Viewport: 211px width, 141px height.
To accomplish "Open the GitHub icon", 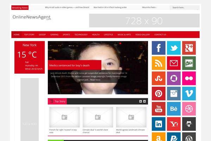I will [x=189, y=124].
